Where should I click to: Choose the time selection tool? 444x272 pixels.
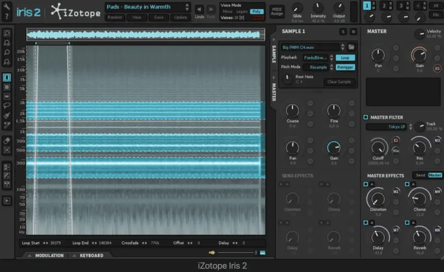coord(7,77)
